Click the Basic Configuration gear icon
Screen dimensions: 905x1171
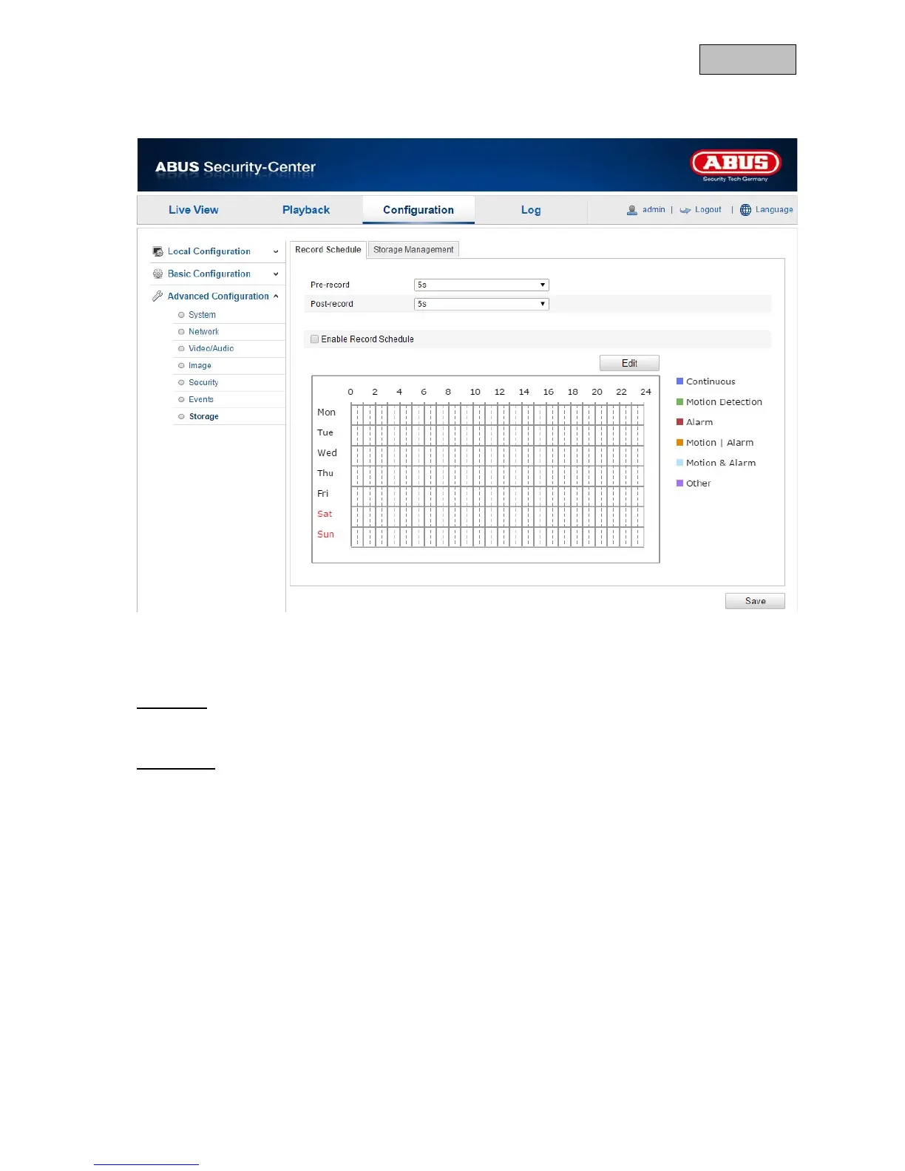[157, 274]
